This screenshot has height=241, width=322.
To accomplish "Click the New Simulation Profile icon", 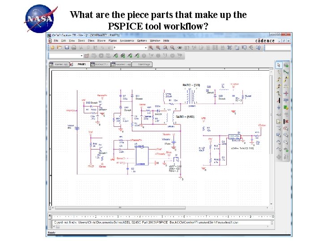I will pyautogui.click(x=87, y=55).
